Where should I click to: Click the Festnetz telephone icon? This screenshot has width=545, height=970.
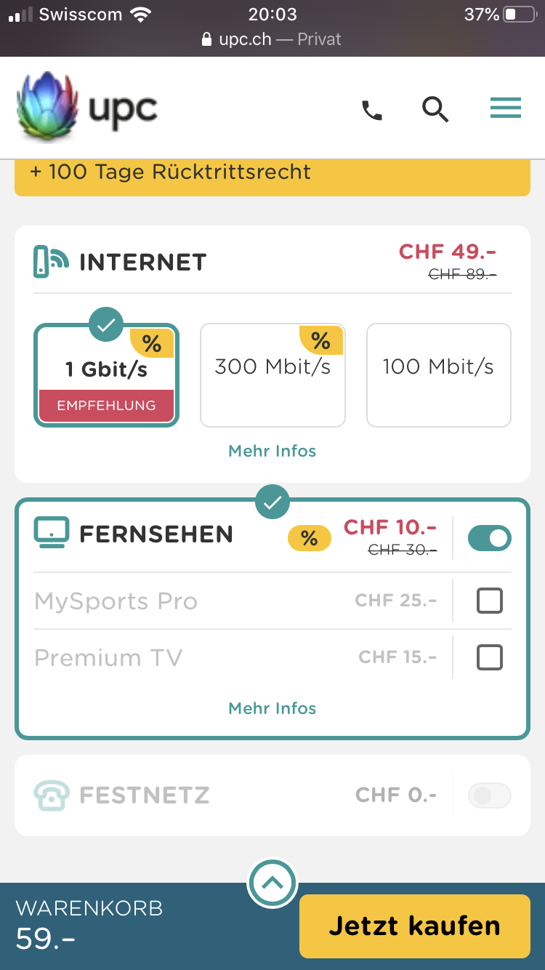[x=52, y=795]
